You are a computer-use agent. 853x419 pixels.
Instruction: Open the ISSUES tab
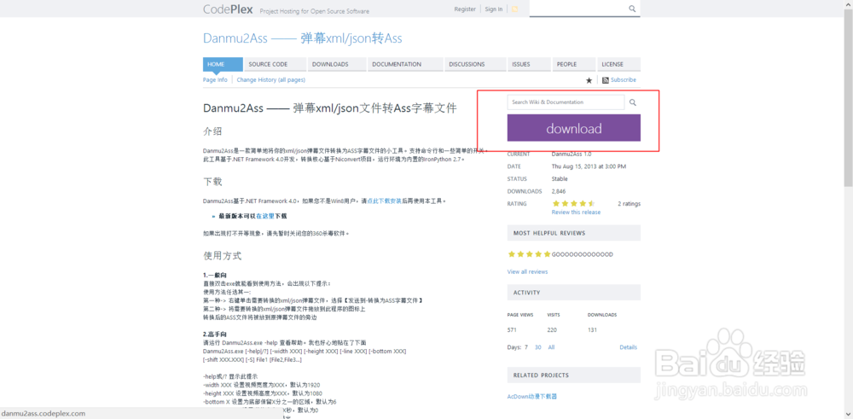click(x=530, y=64)
